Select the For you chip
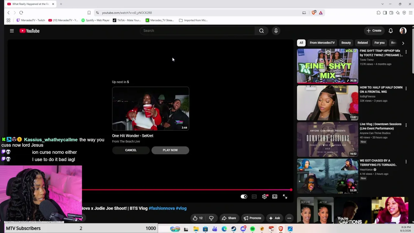414x233 pixels. click(379, 43)
